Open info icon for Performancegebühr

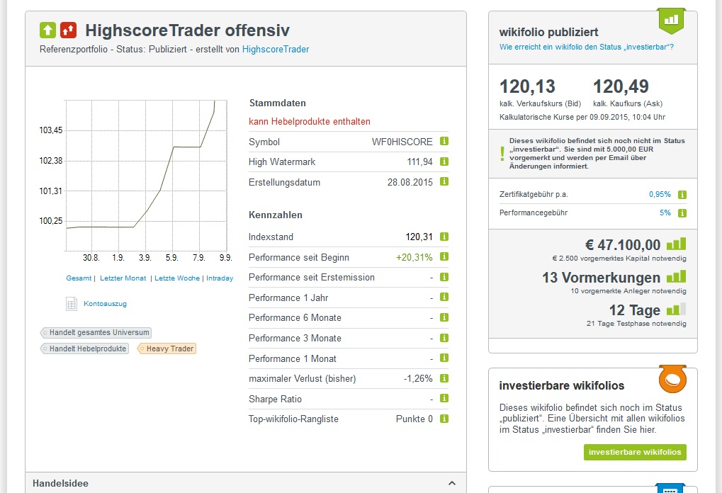pyautogui.click(x=682, y=213)
